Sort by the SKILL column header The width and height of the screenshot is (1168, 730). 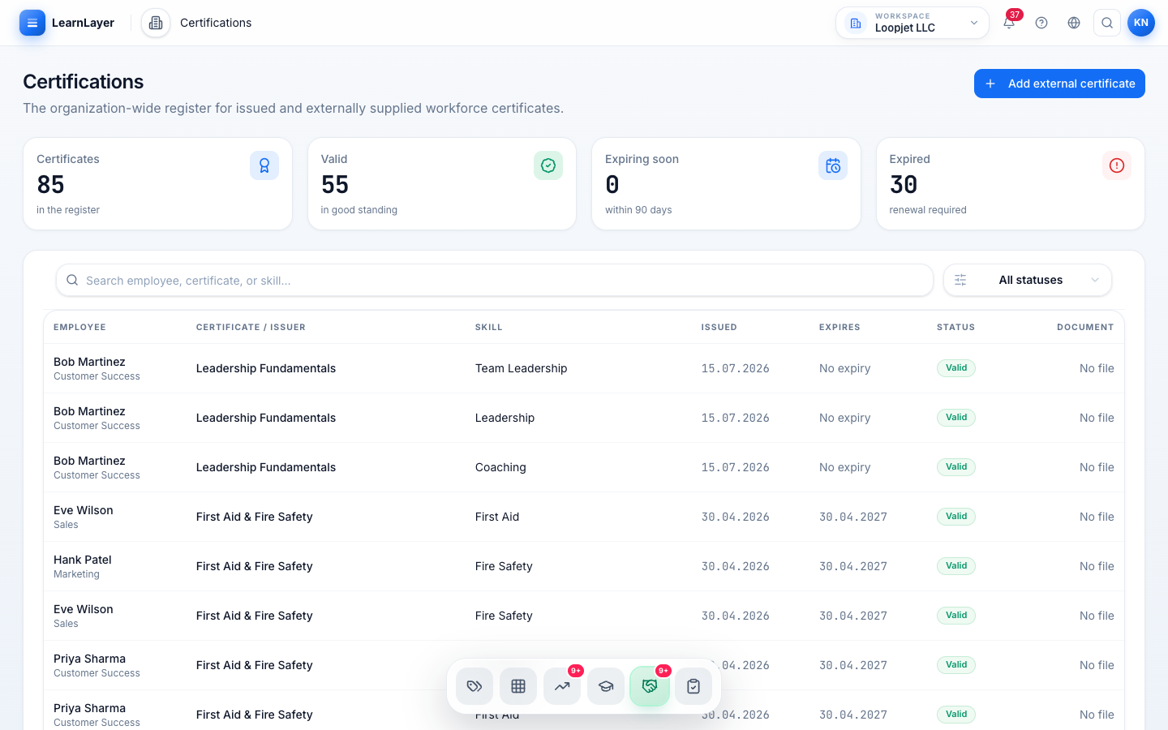[x=489, y=327]
